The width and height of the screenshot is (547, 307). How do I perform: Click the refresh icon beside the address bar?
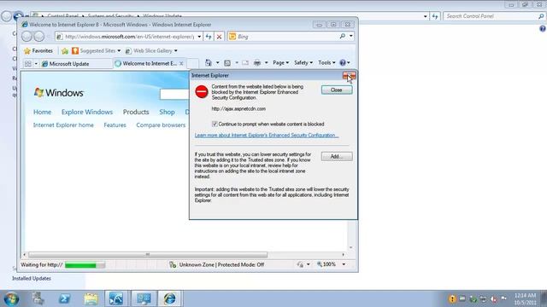[209, 36]
